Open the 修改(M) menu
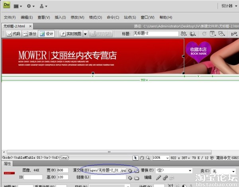 [77, 18]
